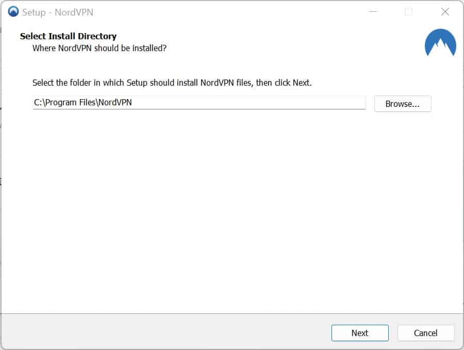Click the empty footer area left of Next
464x350 pixels.
click(155, 333)
